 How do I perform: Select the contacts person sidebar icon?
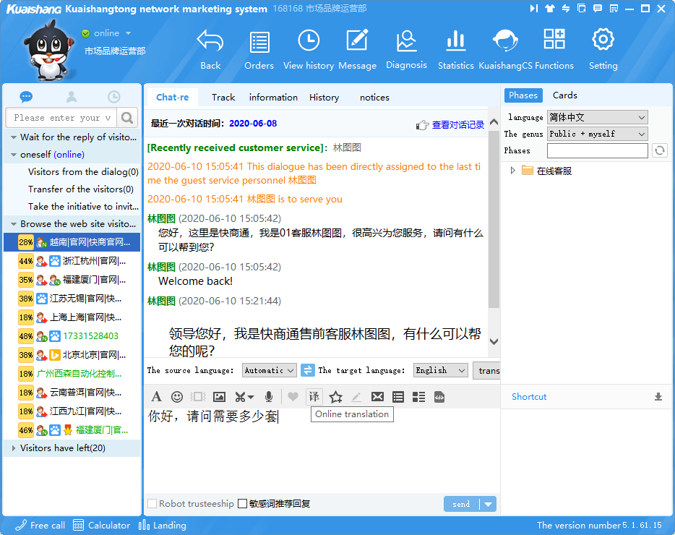(72, 96)
